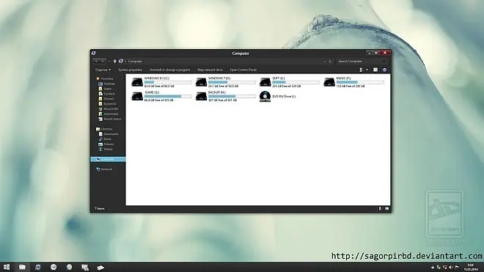Open Internet Explorer from the taskbar
The width and height of the screenshot is (484, 272).
coord(37,267)
